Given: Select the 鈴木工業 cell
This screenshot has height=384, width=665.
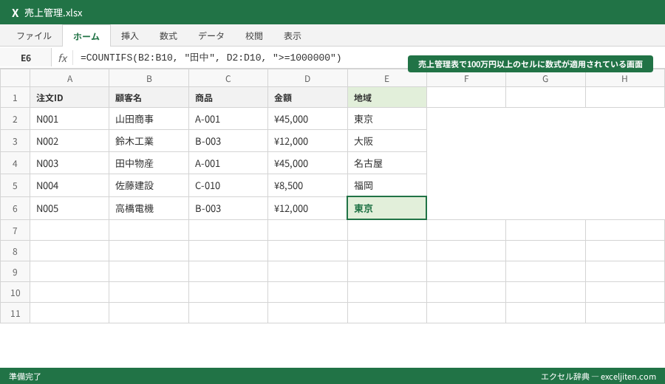Looking at the screenshot, I should point(149,141).
